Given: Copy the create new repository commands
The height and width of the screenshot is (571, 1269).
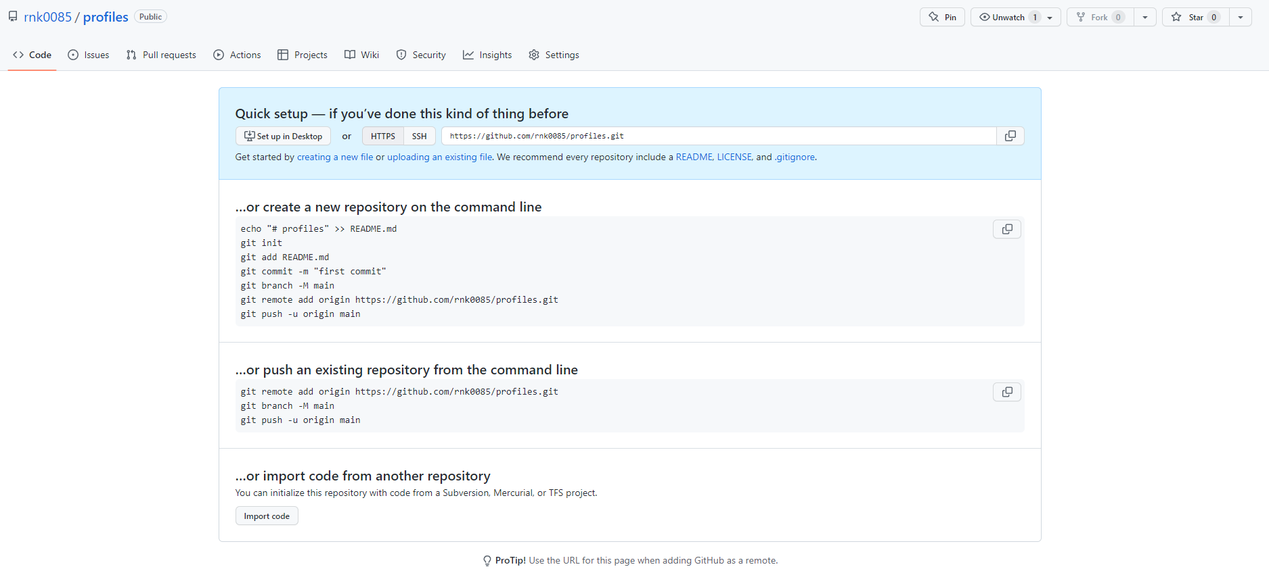Looking at the screenshot, I should (1007, 229).
